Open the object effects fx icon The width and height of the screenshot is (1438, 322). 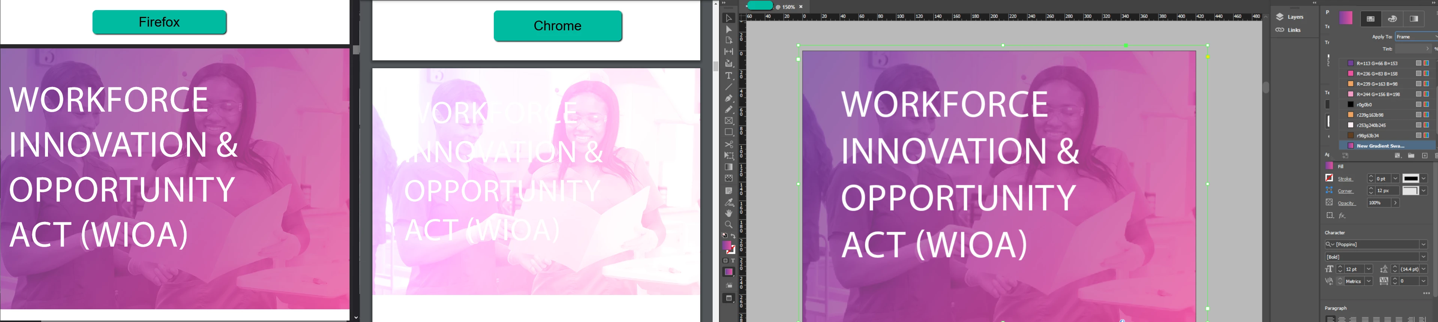(x=1342, y=216)
